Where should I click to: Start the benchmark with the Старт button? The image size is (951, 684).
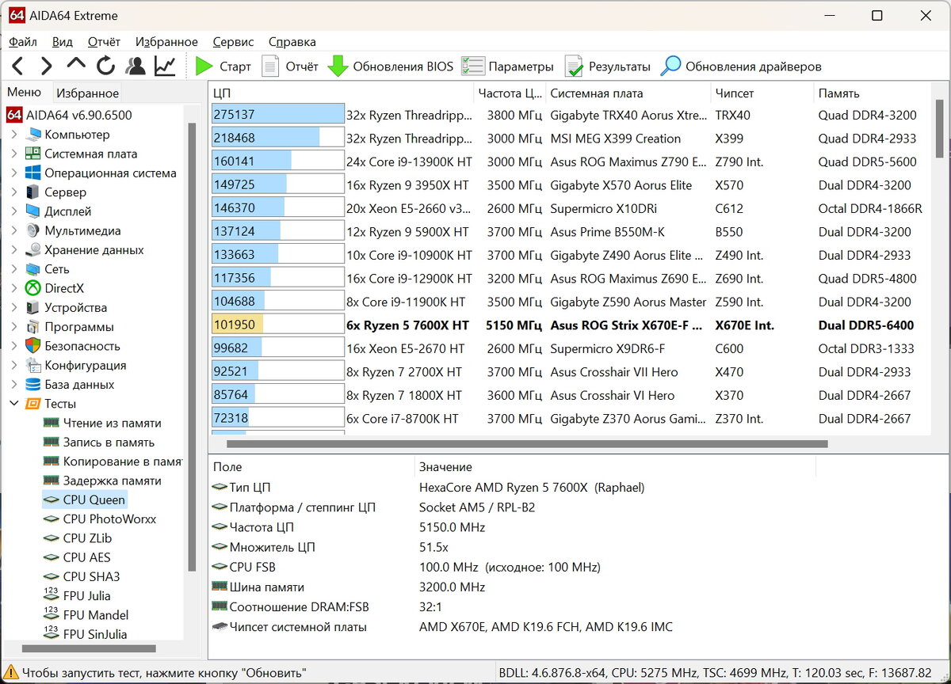(223, 66)
